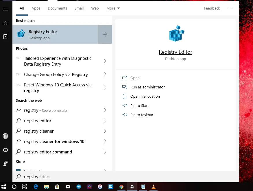The height and width of the screenshot is (191, 253).
Task: Expand 'registry editor' web suggestion chevron
Action: point(105,120)
